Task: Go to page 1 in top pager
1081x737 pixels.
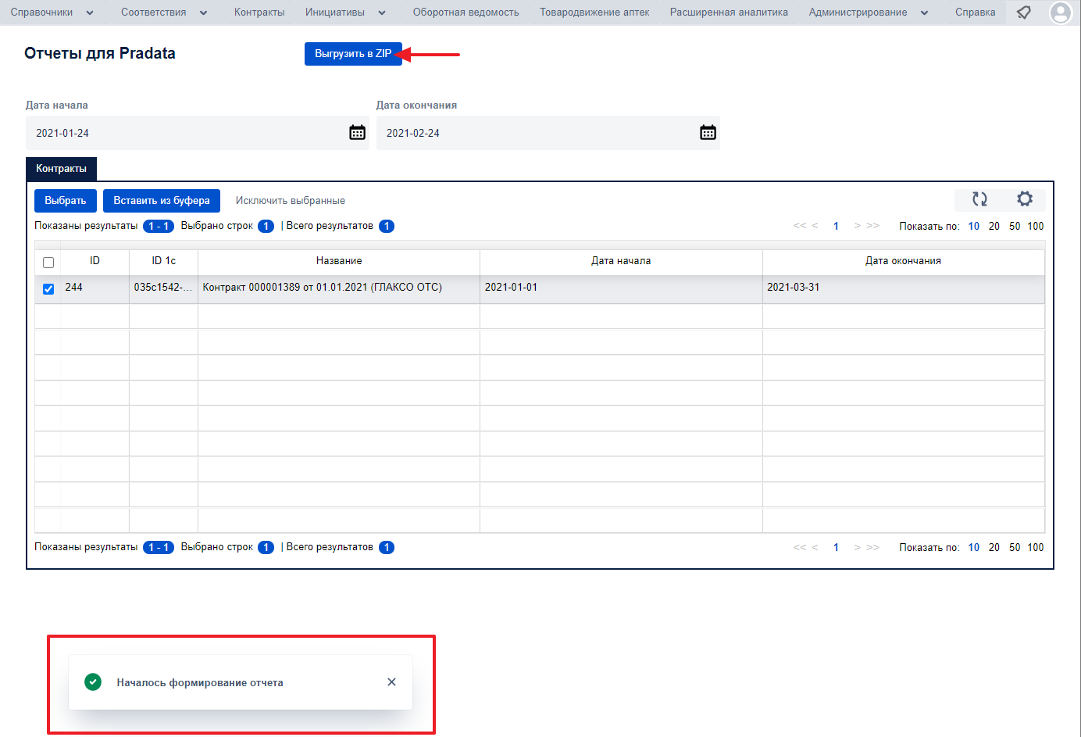Action: click(836, 226)
